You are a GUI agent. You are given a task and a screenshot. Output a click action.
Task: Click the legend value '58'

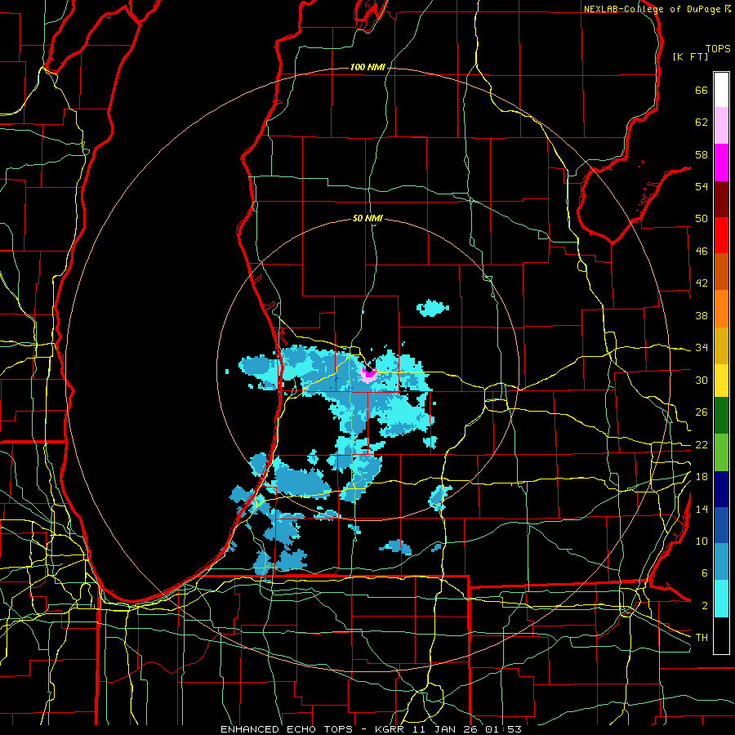click(702, 154)
